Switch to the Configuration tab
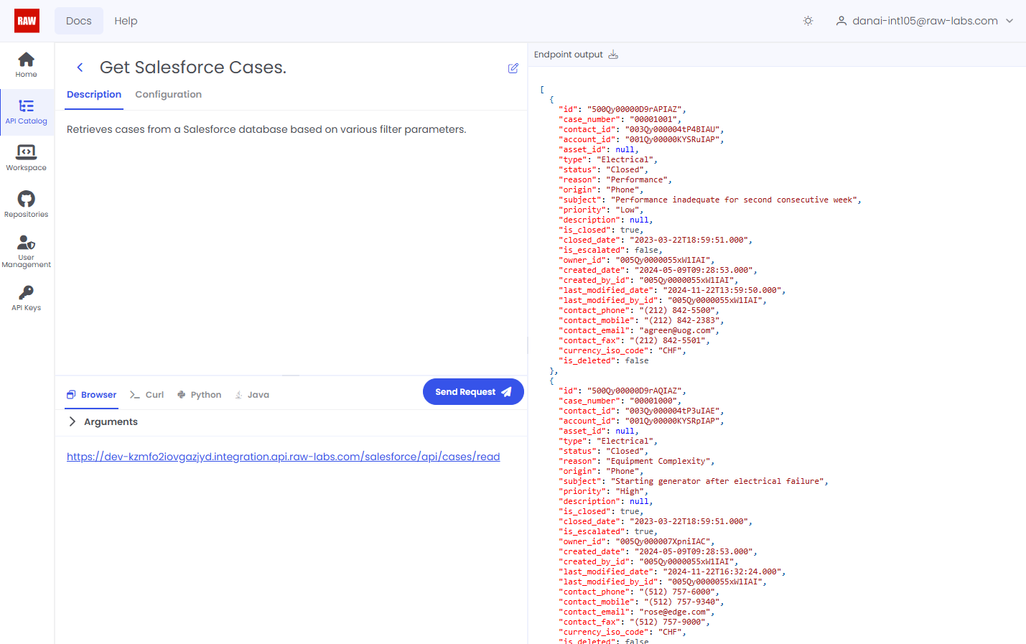Image resolution: width=1026 pixels, height=644 pixels. pyautogui.click(x=168, y=94)
